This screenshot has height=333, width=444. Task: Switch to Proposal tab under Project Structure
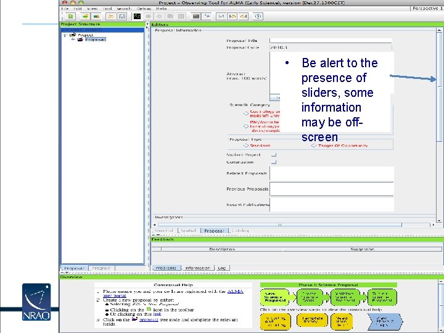click(x=74, y=268)
